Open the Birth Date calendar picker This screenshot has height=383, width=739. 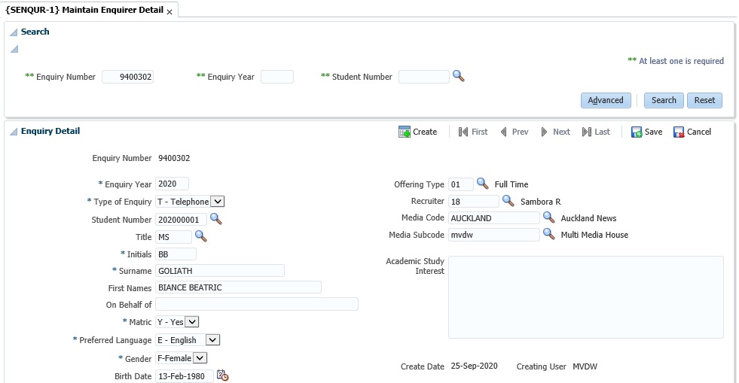(222, 375)
